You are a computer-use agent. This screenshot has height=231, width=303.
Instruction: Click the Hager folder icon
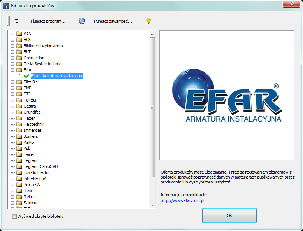coord(19,118)
